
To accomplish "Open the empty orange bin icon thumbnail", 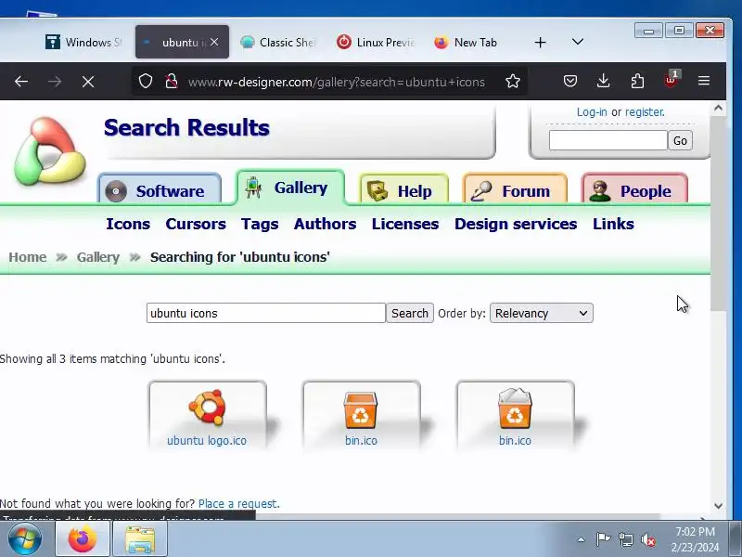I will (x=361, y=409).
